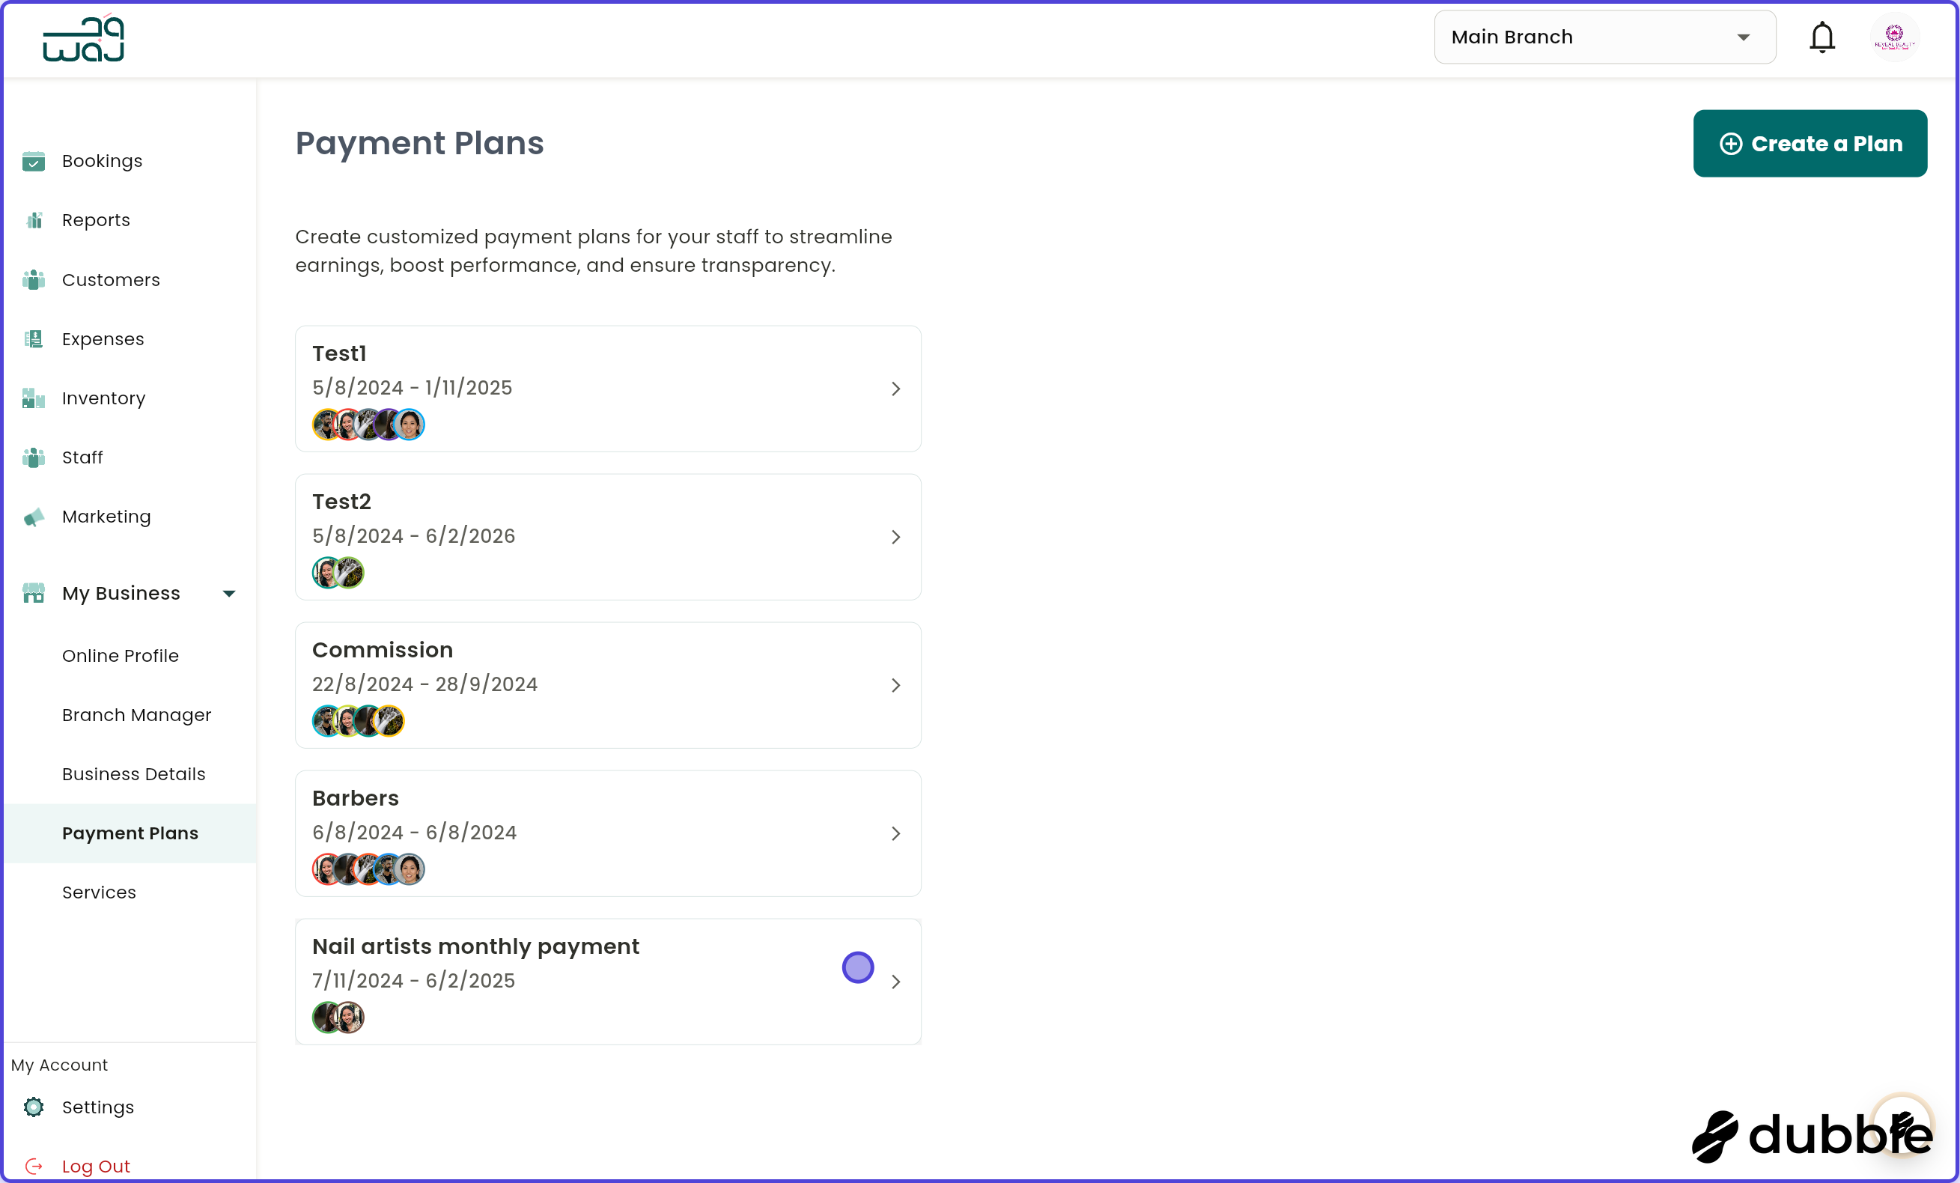Switch to the Payment Plans section

[x=130, y=833]
